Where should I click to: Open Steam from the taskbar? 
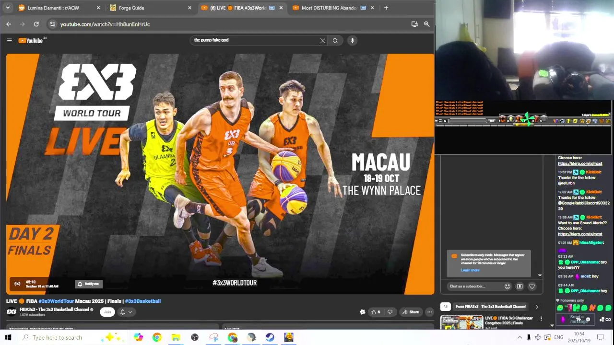click(x=270, y=337)
